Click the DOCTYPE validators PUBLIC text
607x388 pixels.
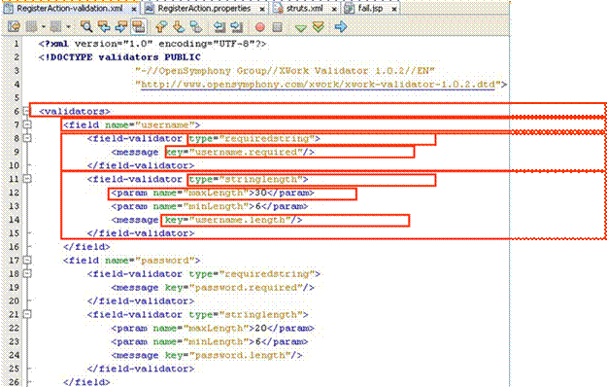tap(119, 57)
